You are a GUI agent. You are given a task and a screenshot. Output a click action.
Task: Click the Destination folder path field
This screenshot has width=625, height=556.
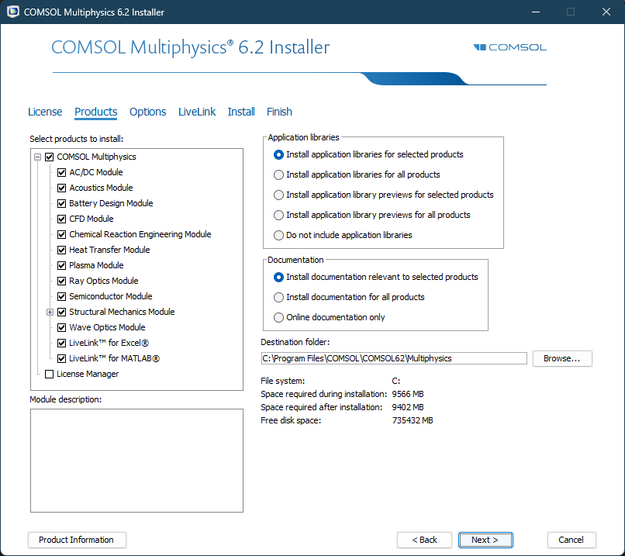pyautogui.click(x=393, y=358)
